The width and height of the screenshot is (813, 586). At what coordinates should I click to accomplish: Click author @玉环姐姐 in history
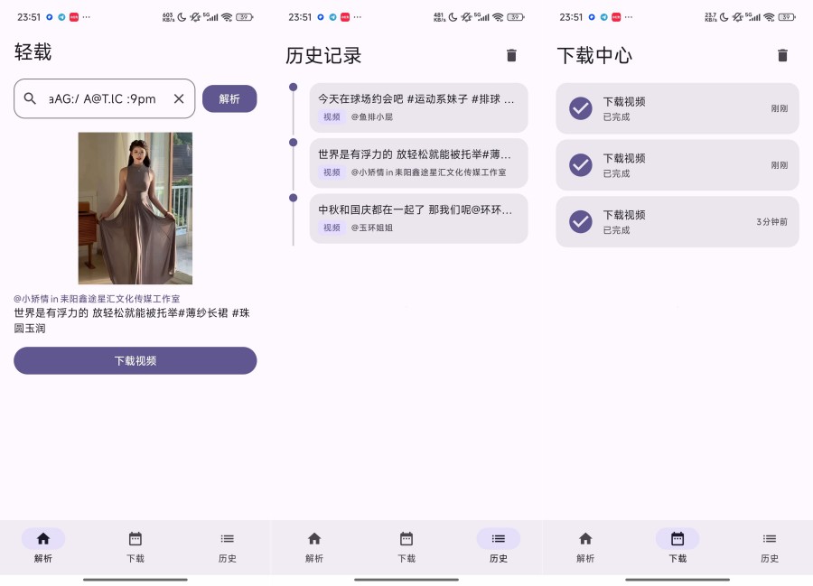coord(372,228)
